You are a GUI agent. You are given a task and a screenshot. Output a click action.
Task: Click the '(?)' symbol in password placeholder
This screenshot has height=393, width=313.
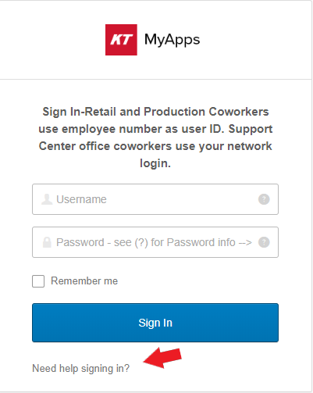(141, 242)
